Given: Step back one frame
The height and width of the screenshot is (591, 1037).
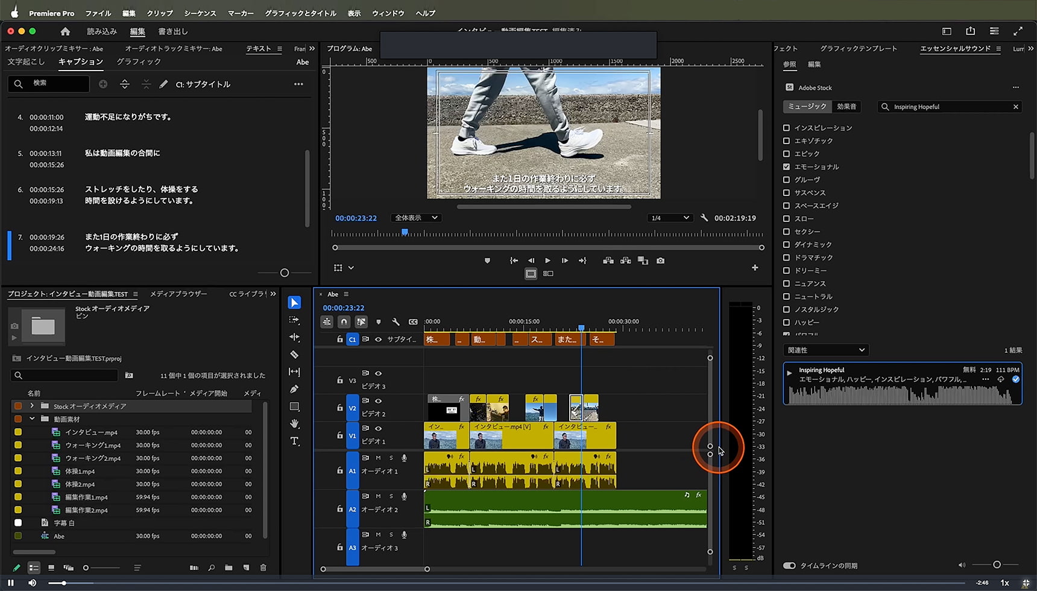Looking at the screenshot, I should coord(531,261).
